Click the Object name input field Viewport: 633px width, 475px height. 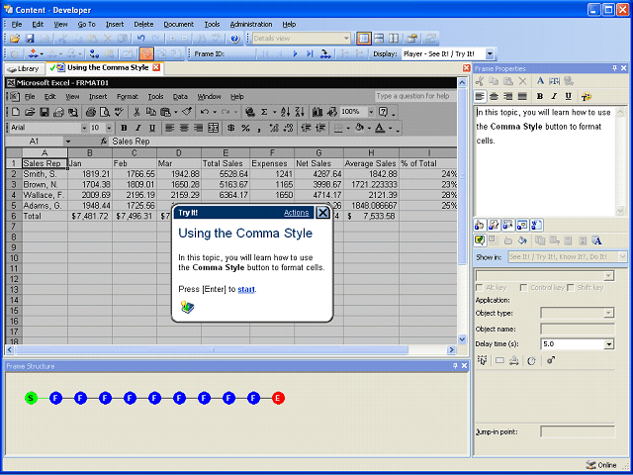click(578, 330)
